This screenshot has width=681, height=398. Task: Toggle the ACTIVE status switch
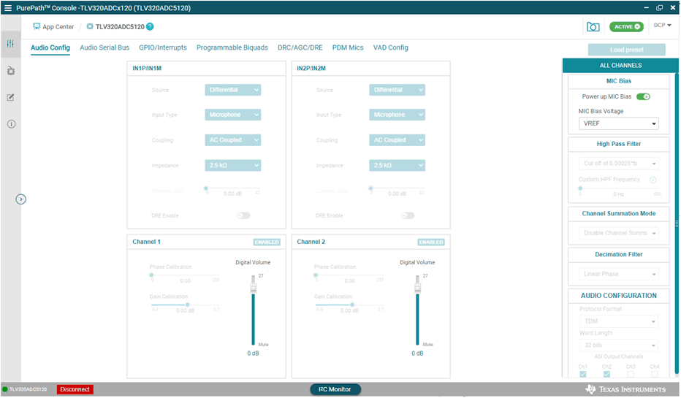pyautogui.click(x=626, y=26)
